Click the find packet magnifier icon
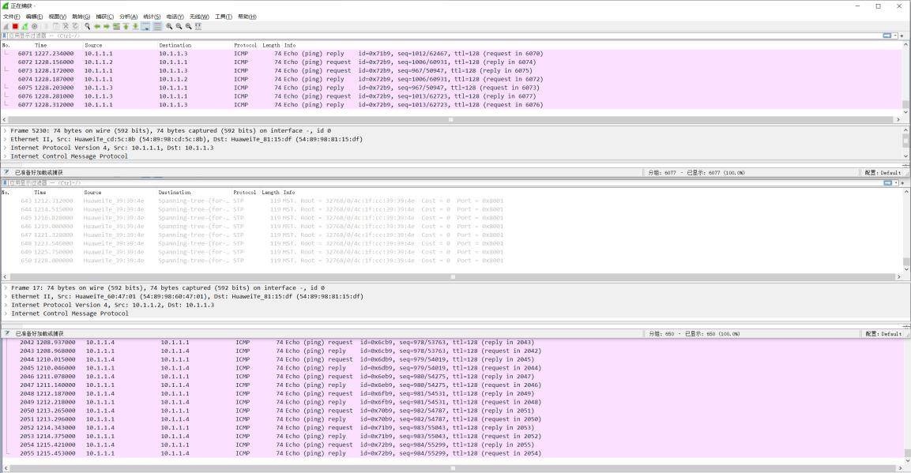Viewport: 911px width, 473px height. tap(88, 26)
